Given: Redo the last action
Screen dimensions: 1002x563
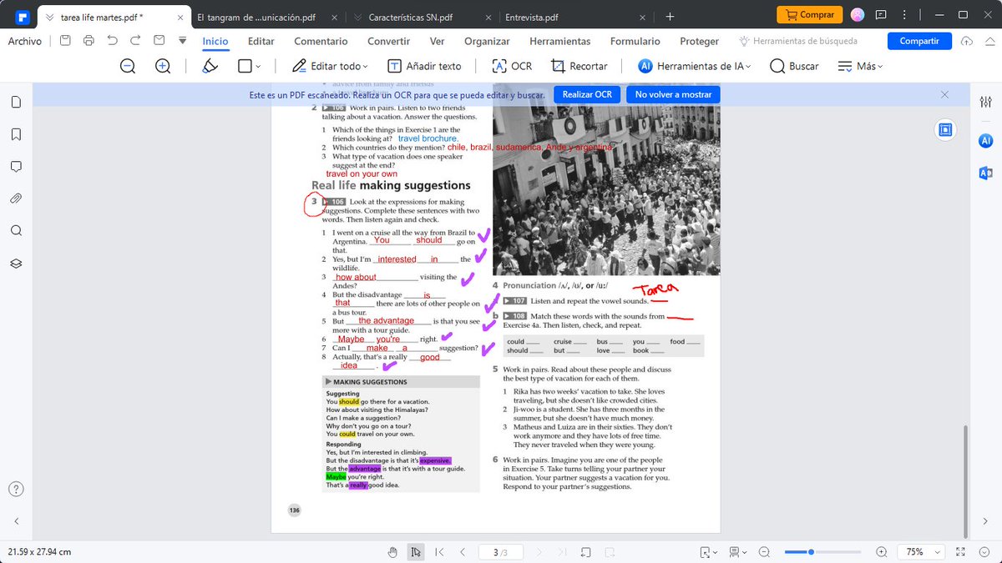Looking at the screenshot, I should (136, 41).
